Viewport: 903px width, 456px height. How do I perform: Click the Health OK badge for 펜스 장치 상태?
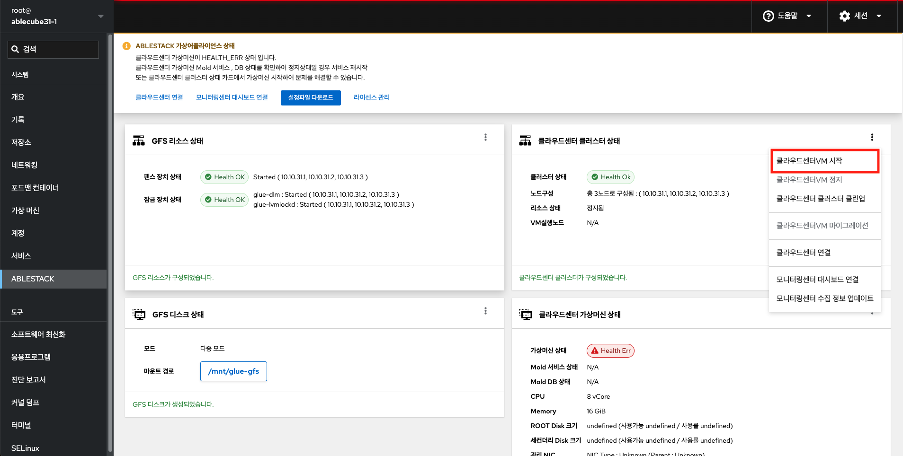pyautogui.click(x=224, y=176)
